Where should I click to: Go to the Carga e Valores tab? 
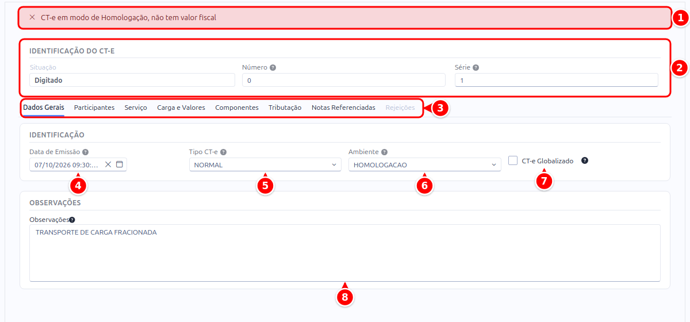pos(181,108)
